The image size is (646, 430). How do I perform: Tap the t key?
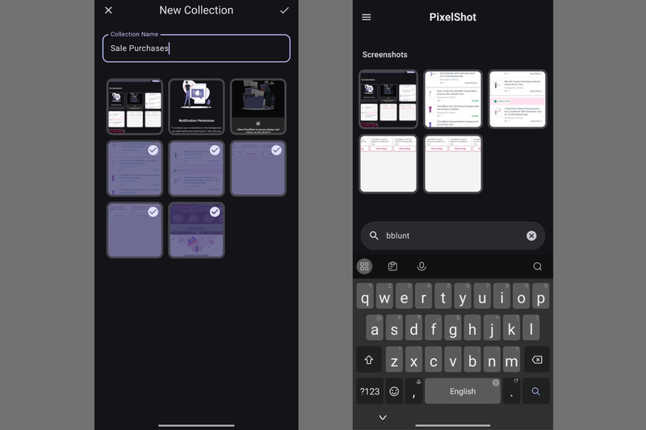(x=443, y=296)
